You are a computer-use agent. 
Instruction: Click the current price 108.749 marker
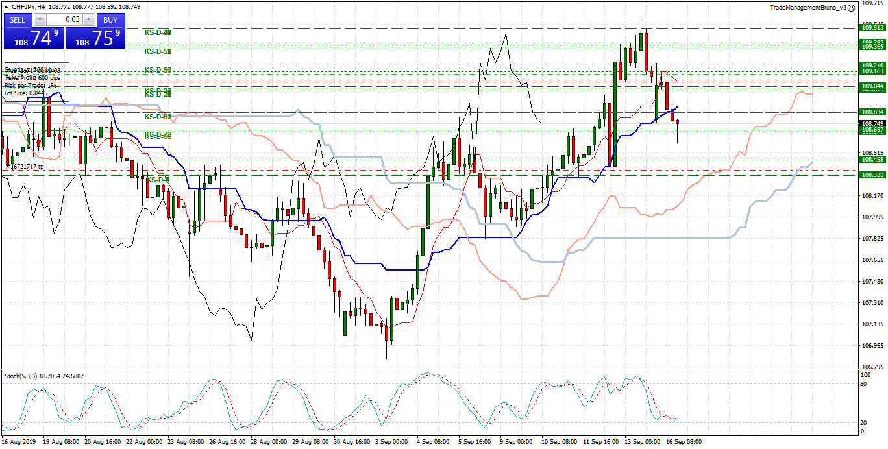pos(872,123)
